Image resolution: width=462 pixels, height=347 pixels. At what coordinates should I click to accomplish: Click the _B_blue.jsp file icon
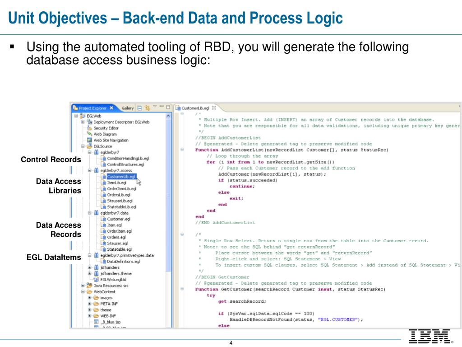tap(96, 322)
